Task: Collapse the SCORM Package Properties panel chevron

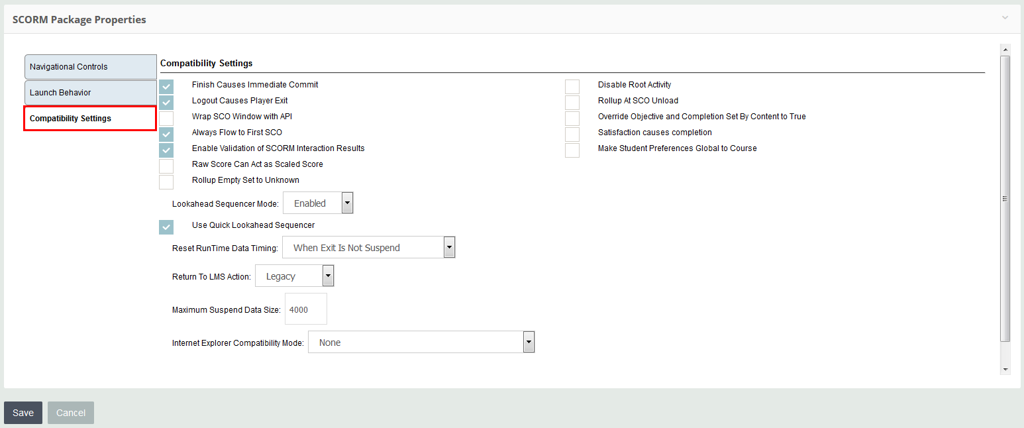Action: 1005,18
